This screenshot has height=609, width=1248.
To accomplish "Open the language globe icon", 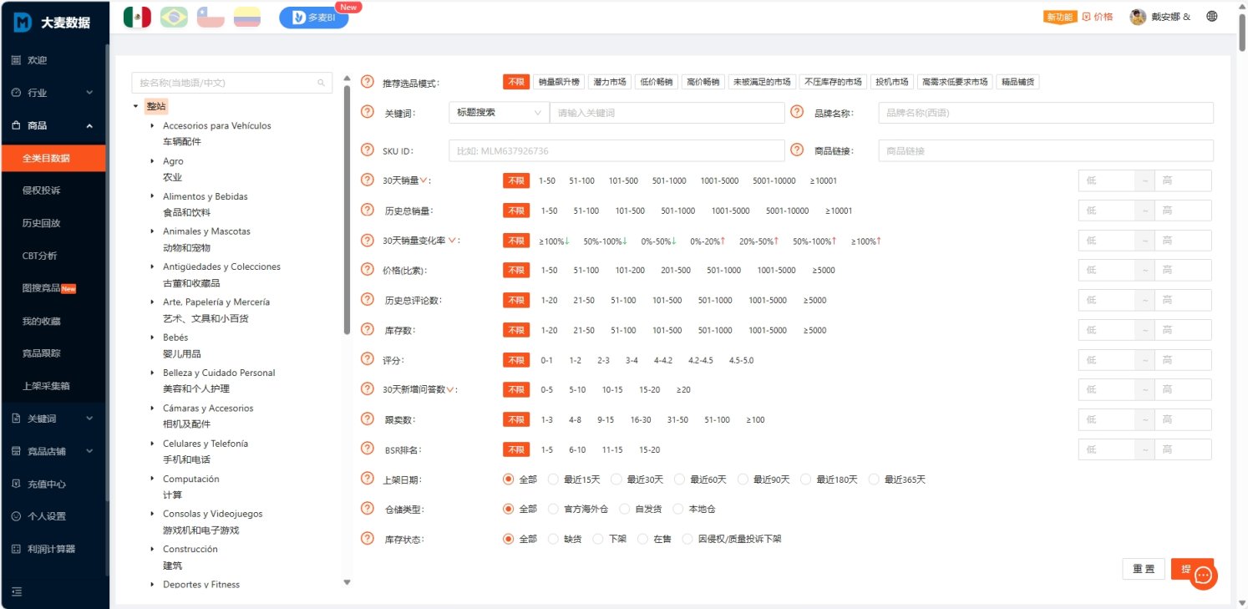I will pyautogui.click(x=1212, y=17).
